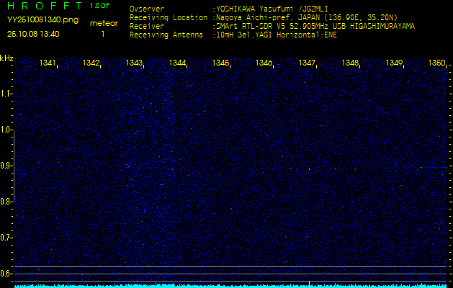Click the cyan signal level strip
This screenshot has width=453, height=288.
(x=230, y=285)
